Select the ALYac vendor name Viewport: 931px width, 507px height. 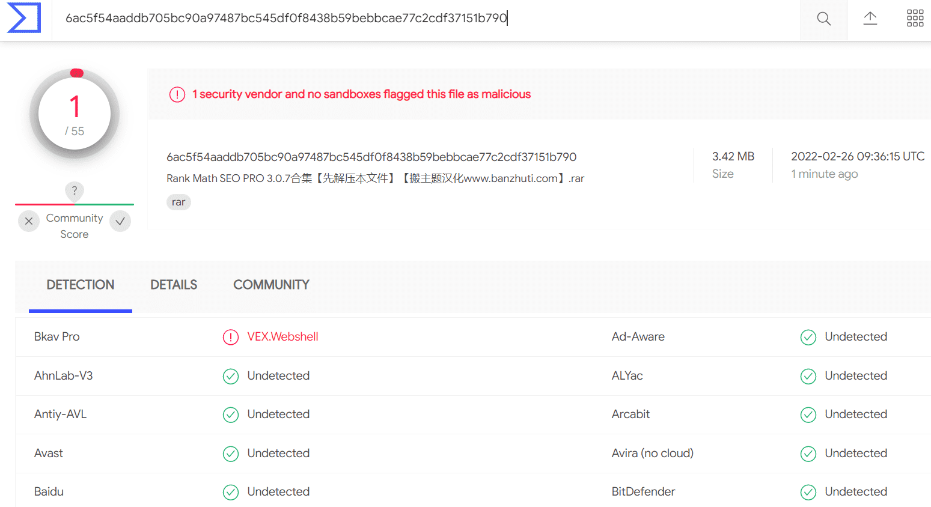coord(627,376)
